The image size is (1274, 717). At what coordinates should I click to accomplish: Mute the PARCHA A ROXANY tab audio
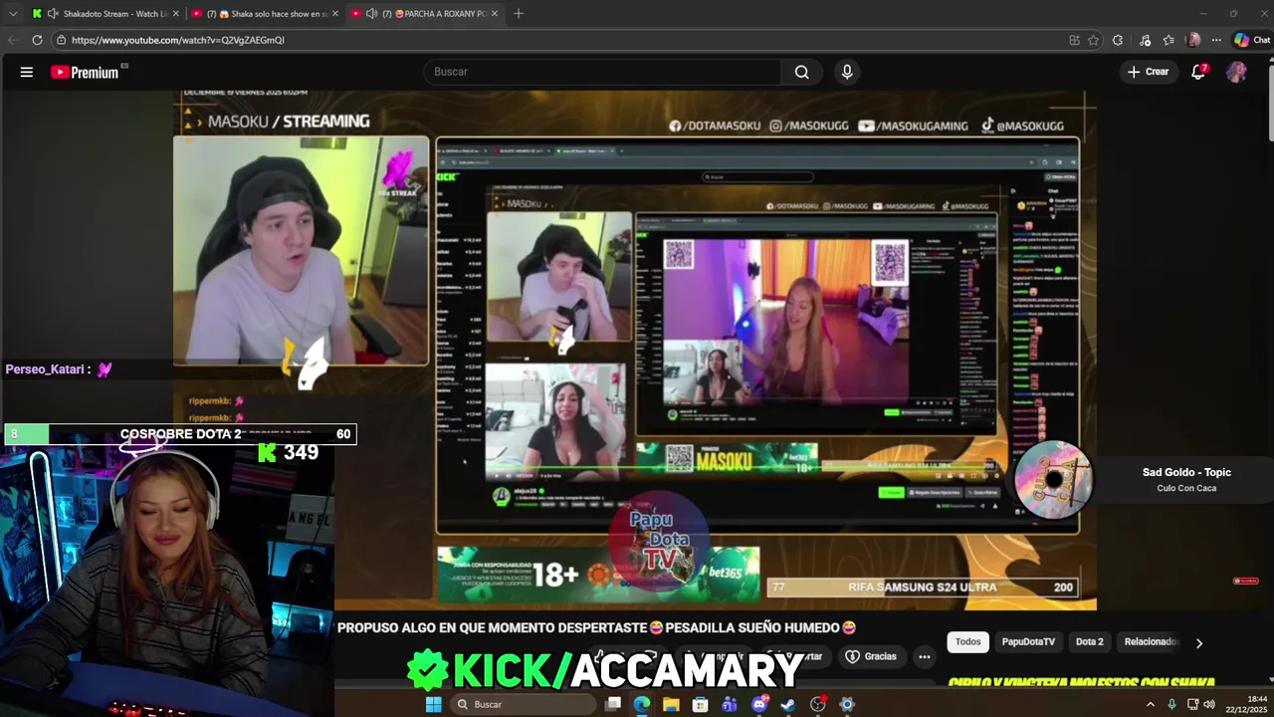coord(372,14)
